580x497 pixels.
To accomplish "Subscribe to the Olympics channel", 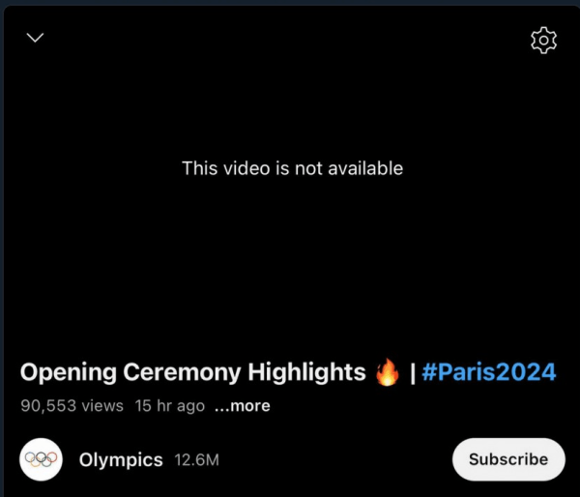I will point(508,459).
